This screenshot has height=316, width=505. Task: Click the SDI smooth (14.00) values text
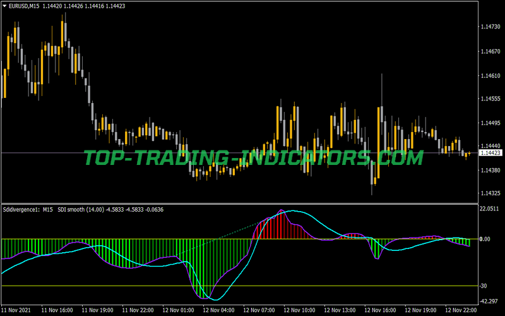pyautogui.click(x=110, y=210)
